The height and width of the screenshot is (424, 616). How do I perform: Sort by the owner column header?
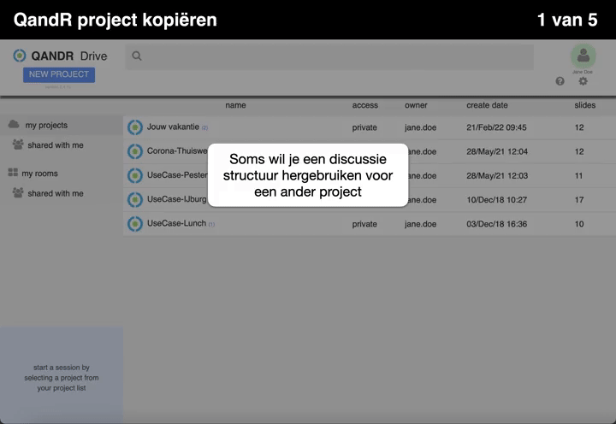tap(416, 105)
